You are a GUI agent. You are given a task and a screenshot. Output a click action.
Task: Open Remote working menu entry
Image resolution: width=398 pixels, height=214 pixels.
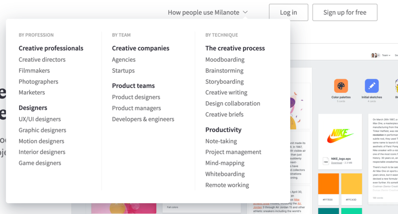coord(227,185)
